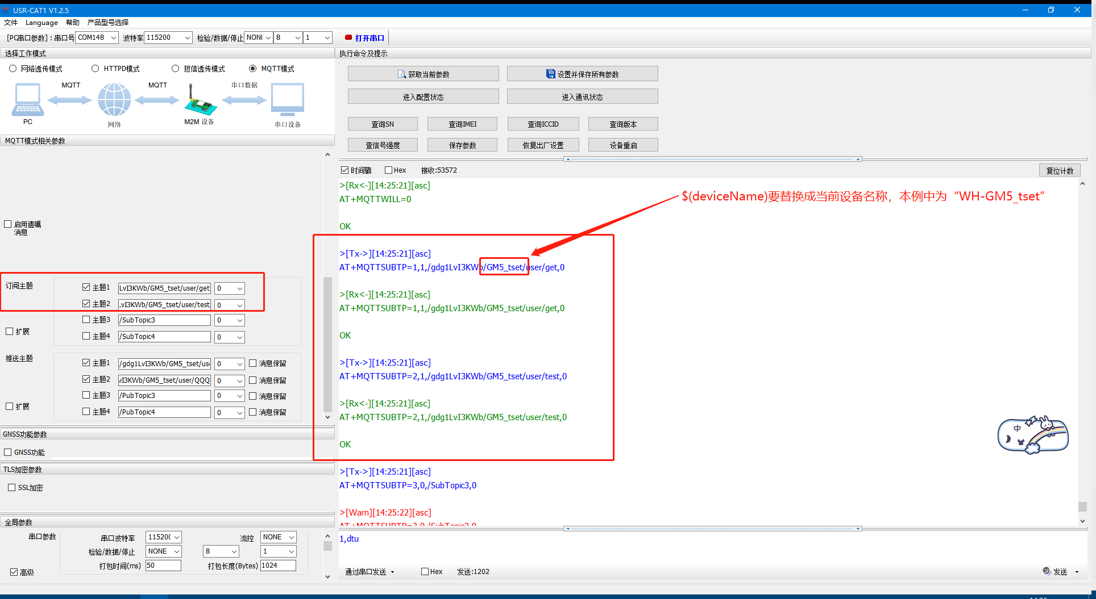Image resolution: width=1096 pixels, height=599 pixels.
Task: Click the floating input method widget
Action: pos(1033,435)
